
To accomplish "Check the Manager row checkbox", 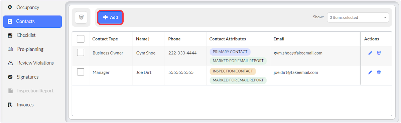I will [x=81, y=72].
